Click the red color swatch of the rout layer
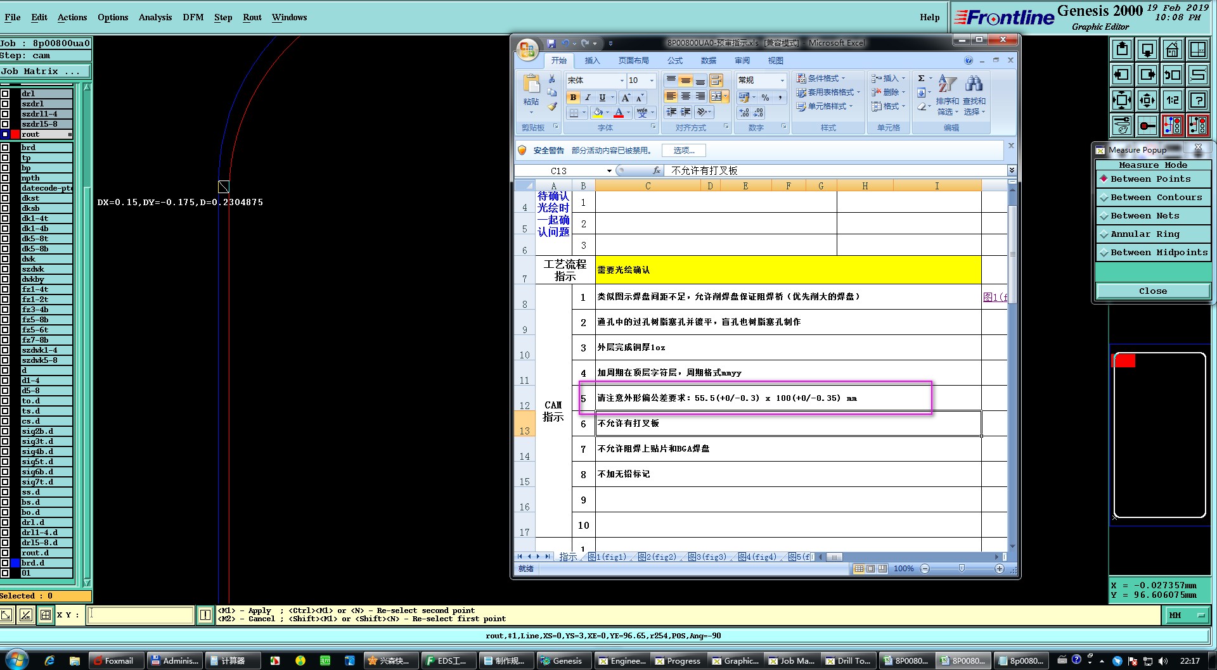1217x670 pixels. pos(15,134)
